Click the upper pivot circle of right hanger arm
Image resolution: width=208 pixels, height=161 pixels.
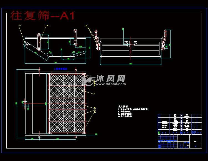tap(75, 31)
